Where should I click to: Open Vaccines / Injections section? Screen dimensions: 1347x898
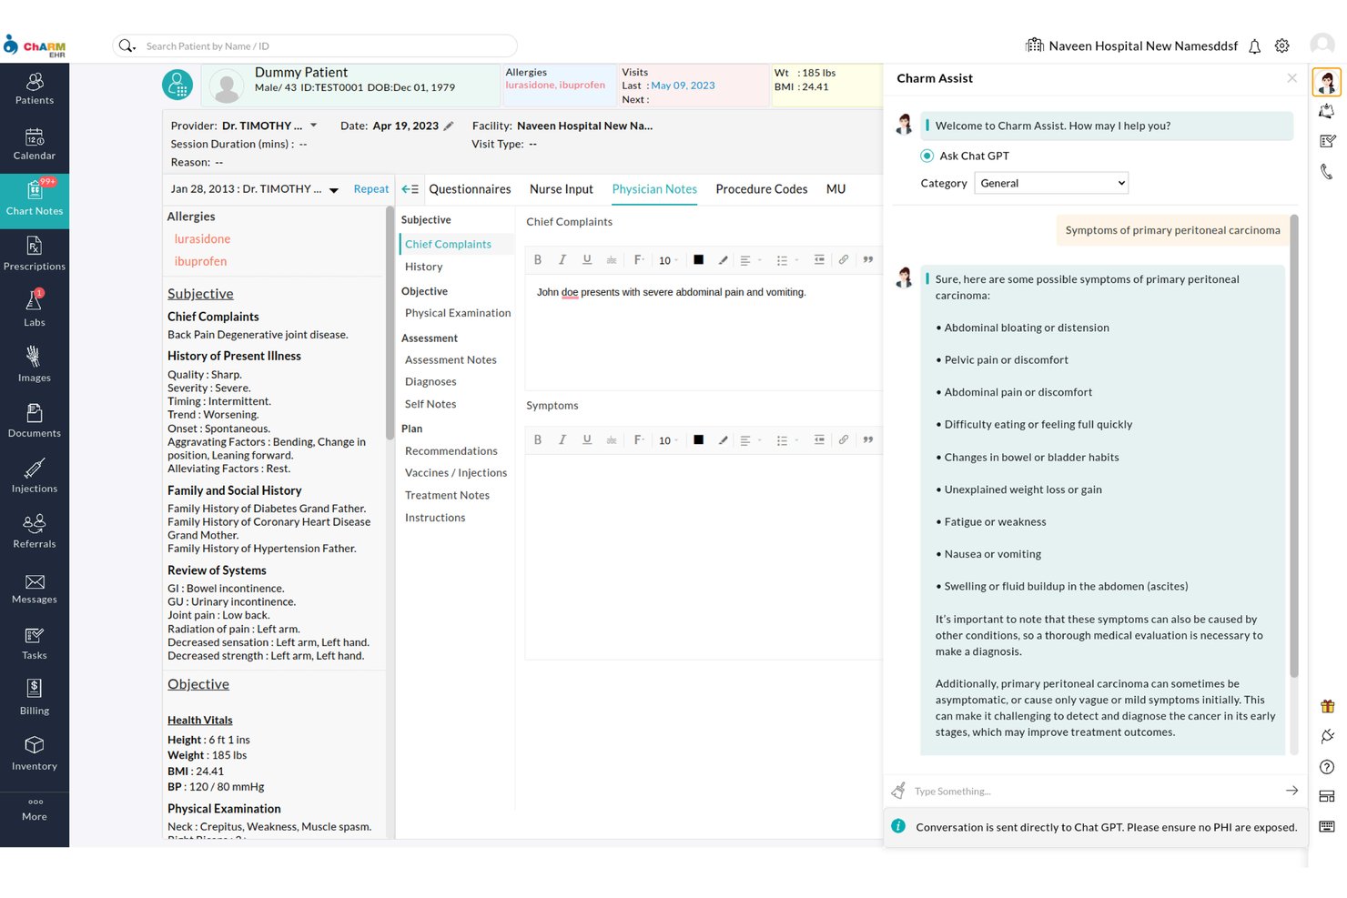pos(456,473)
